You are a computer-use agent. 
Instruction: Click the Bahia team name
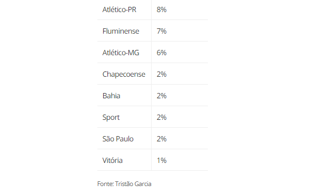(111, 96)
